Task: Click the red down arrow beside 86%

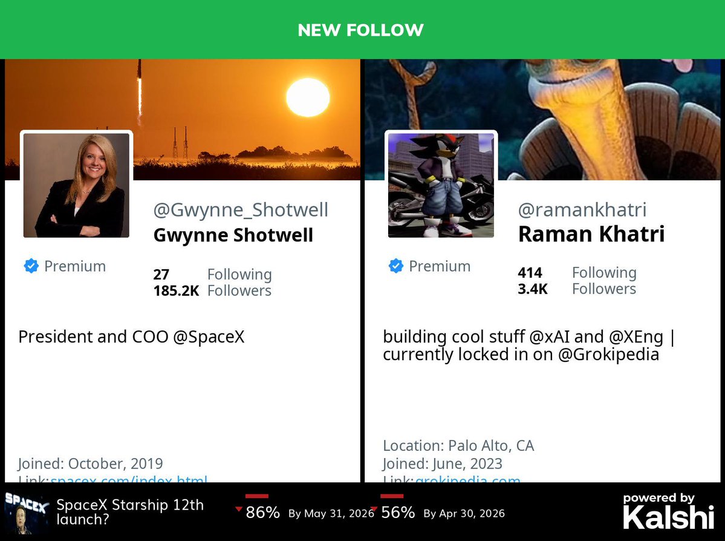Action: [239, 509]
